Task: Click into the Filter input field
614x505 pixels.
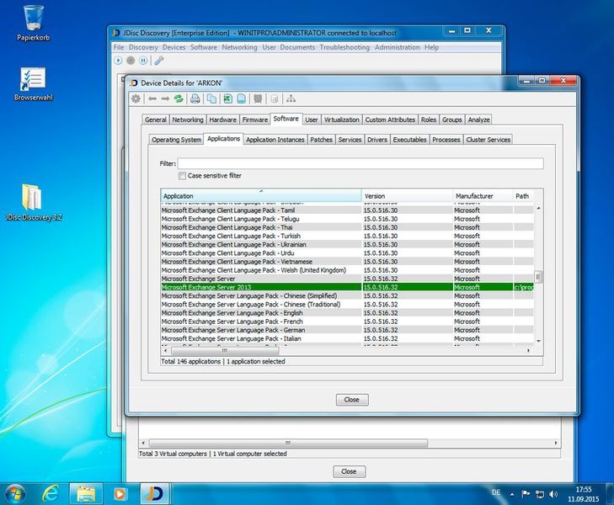Action: 360,163
